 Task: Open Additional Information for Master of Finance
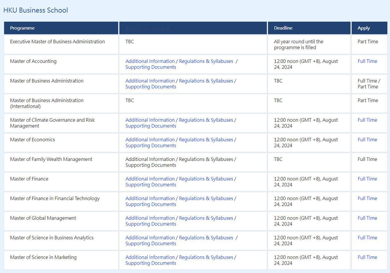click(150, 179)
